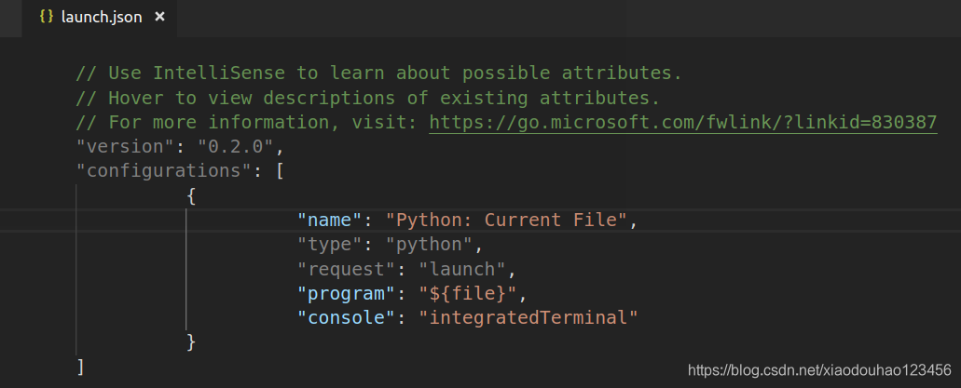Click the closing square bracket of configurations
This screenshot has height=388, width=961.
(80, 368)
